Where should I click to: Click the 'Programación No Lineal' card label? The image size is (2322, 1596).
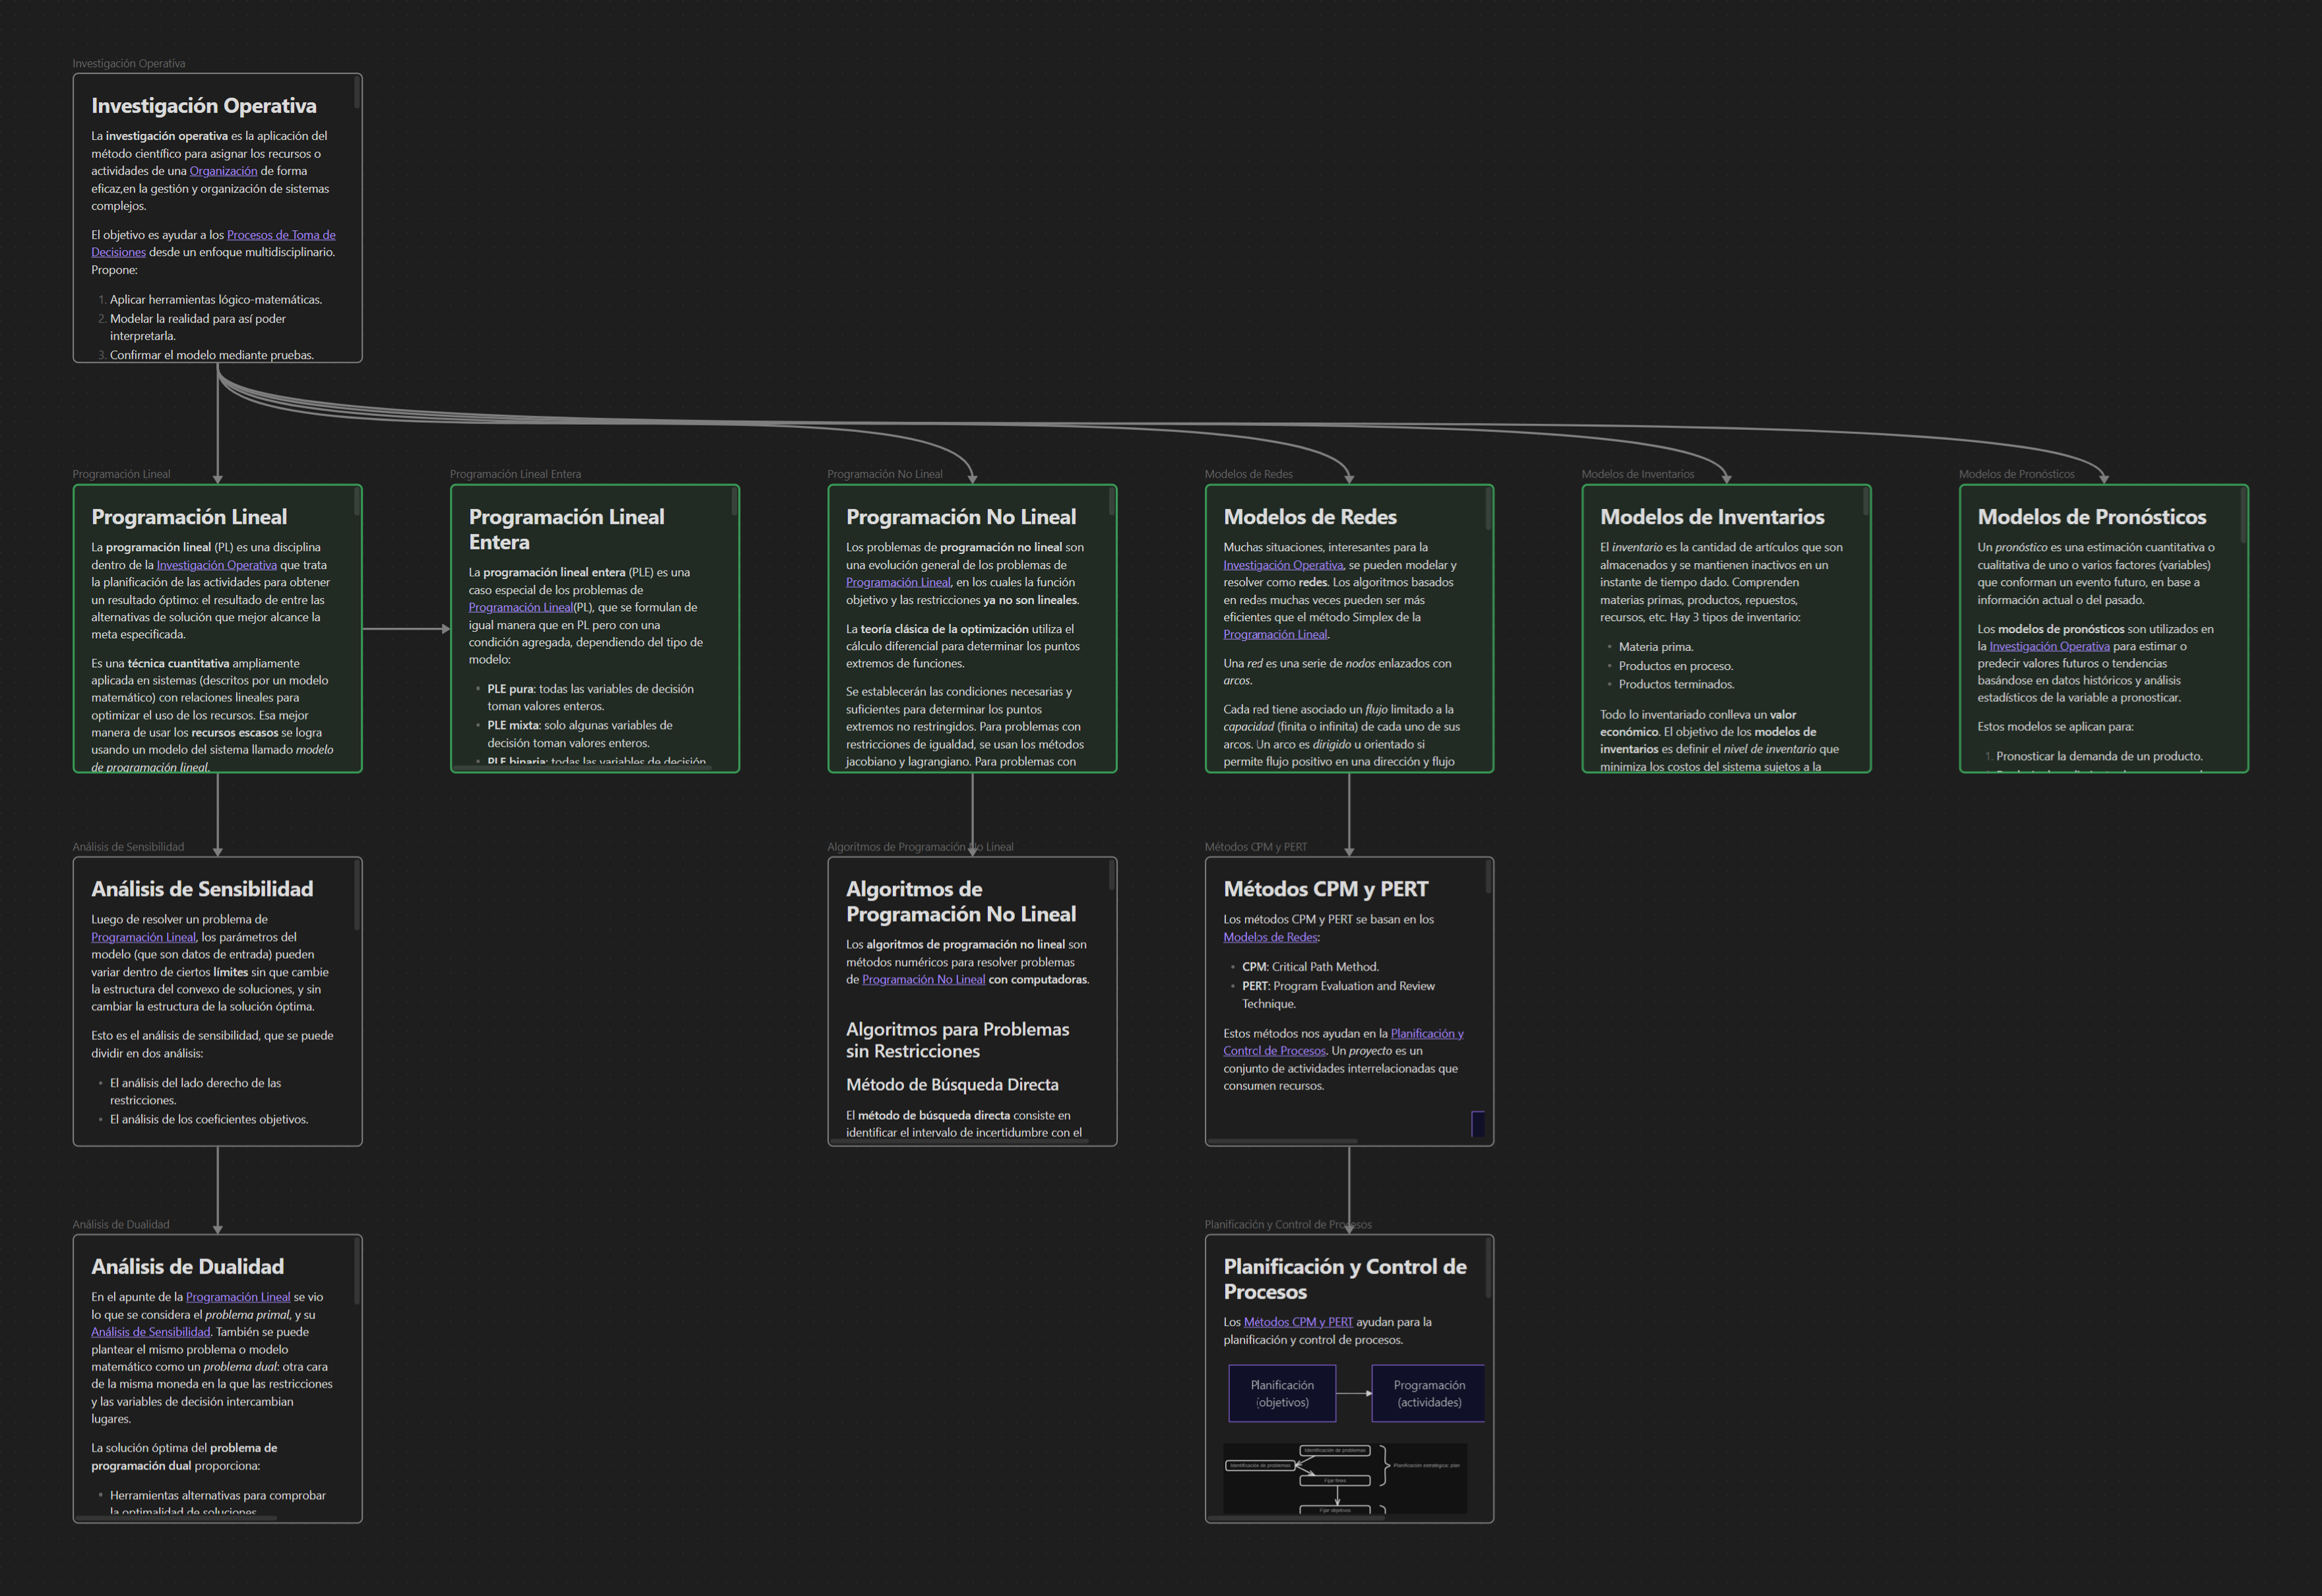tap(885, 474)
